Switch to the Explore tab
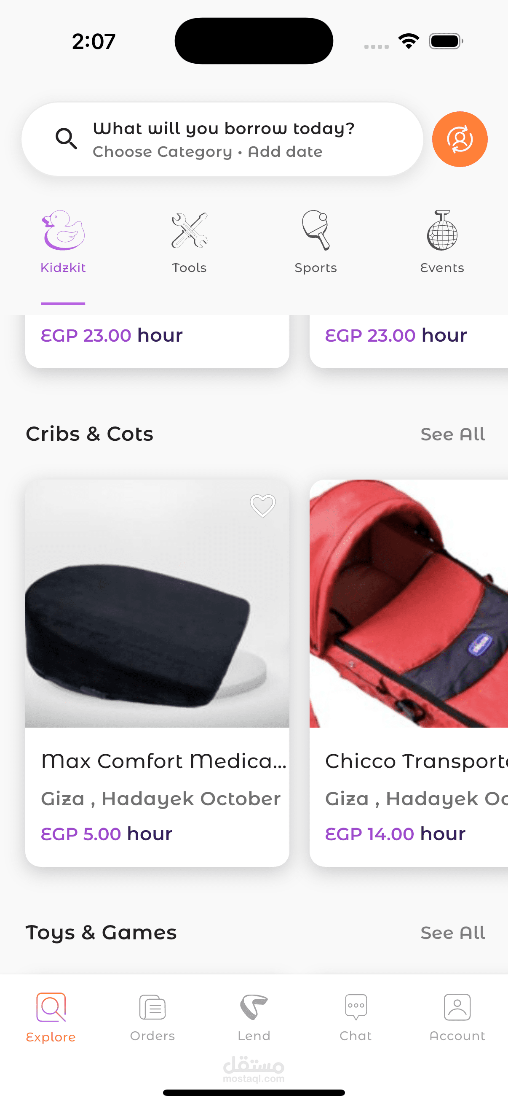 pos(51,1017)
